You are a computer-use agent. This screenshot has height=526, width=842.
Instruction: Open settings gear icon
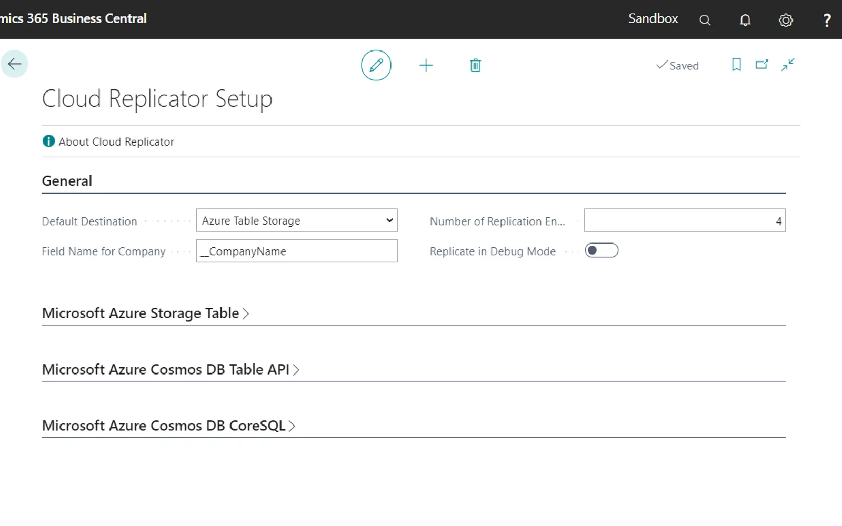coord(786,20)
